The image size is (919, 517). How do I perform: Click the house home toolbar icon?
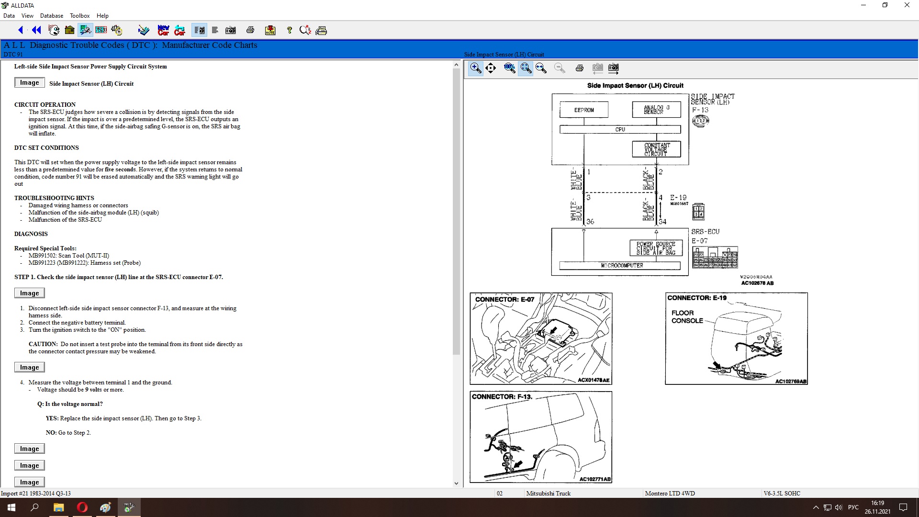tap(69, 30)
